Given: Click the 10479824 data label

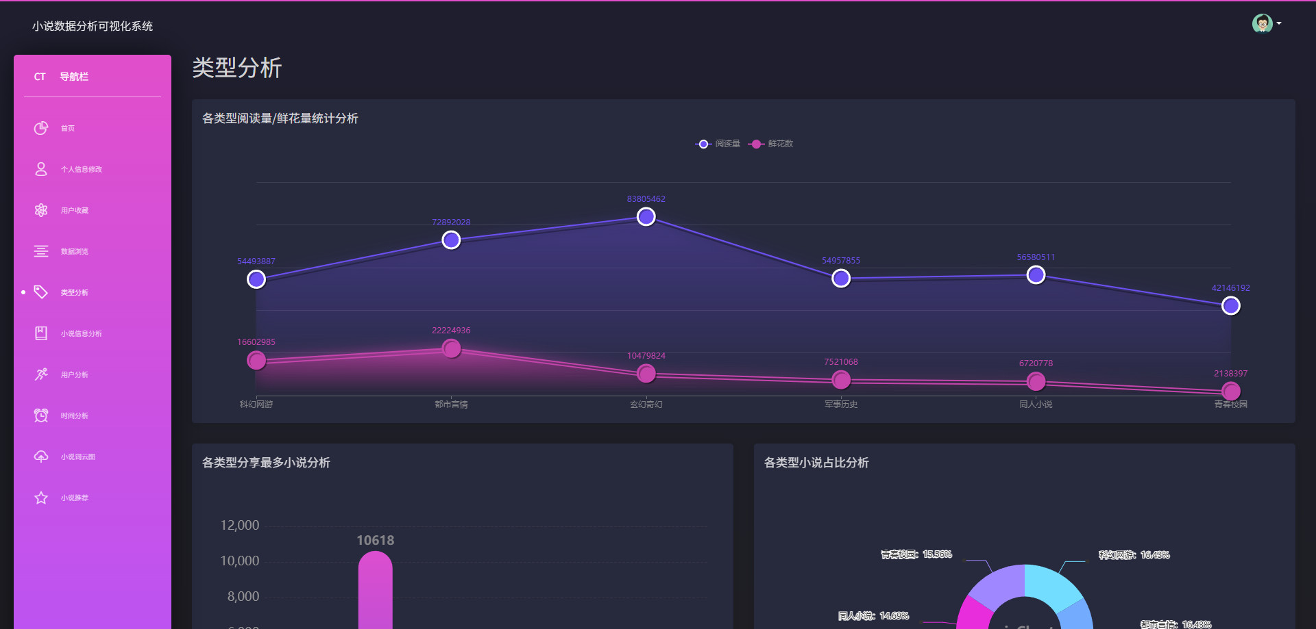Looking at the screenshot, I should [646, 356].
